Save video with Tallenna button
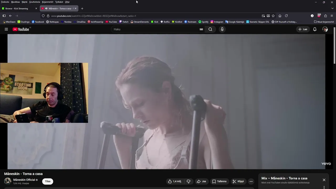This screenshot has width=336, height=189. tap(219, 181)
